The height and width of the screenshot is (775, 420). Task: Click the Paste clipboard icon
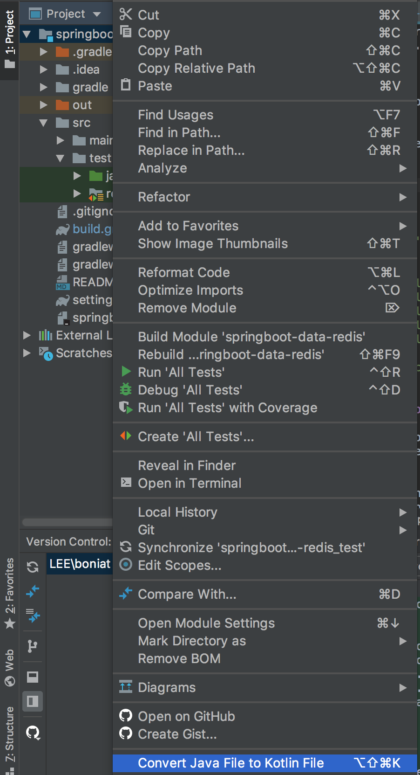tap(126, 85)
